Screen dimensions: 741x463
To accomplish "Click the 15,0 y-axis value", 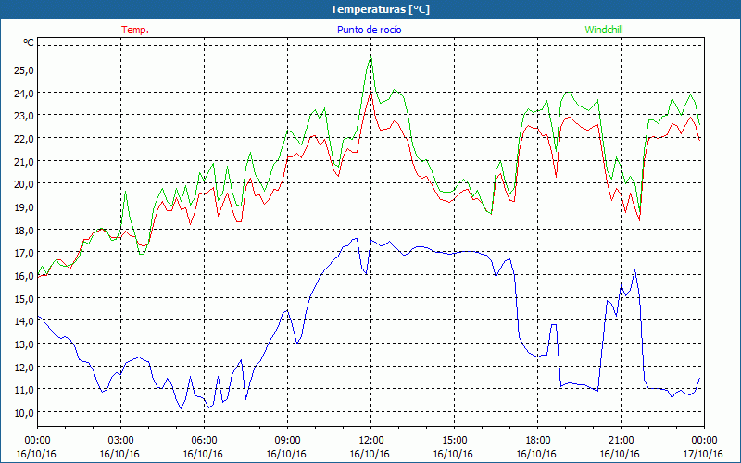I will 24,298.
